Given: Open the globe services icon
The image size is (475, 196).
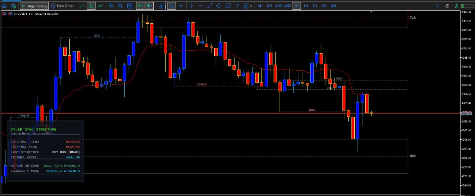Looking at the screenshot, I should pyautogui.click(x=13, y=6).
